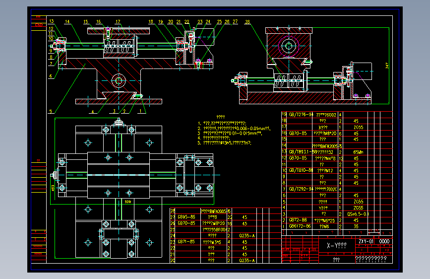Click the 'X???' name in row 17
430x279 pixels.
point(323,128)
